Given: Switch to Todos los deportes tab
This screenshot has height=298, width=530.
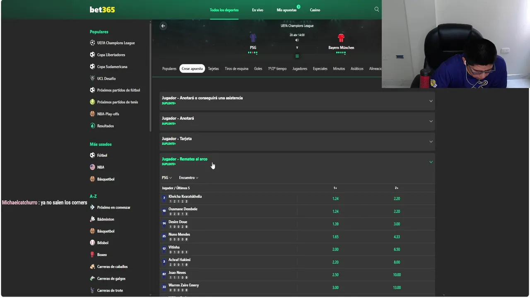Looking at the screenshot, I should [224, 10].
